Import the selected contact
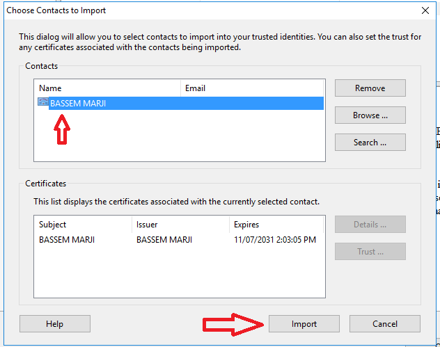 (304, 324)
